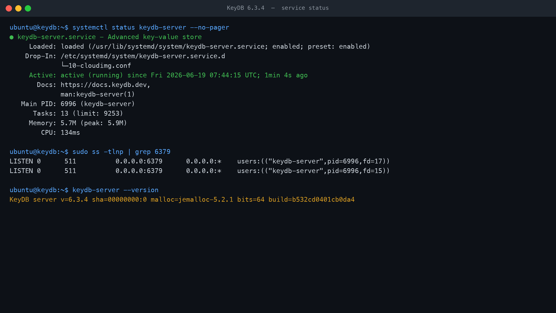
Task: Click 'active (running)' status text
Action: [x=92, y=75]
